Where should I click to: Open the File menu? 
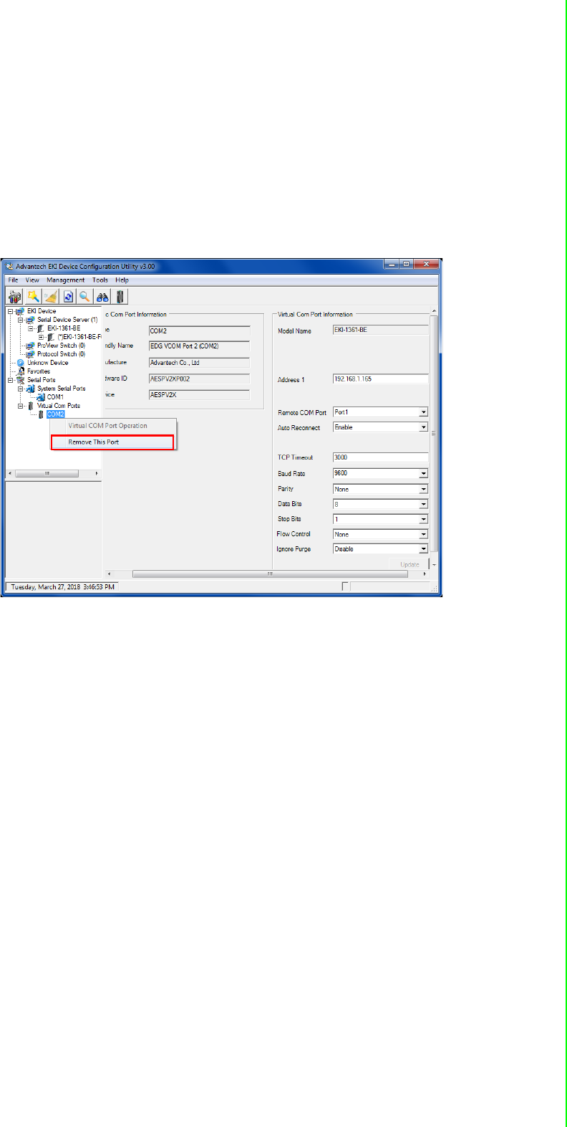[13, 280]
